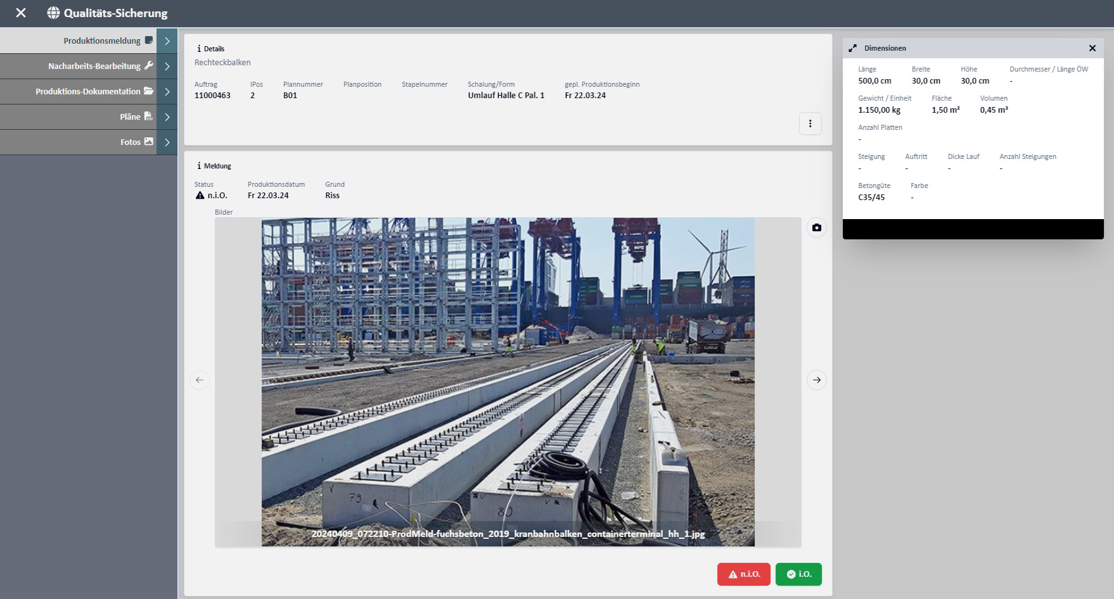Open the Produktions-Dokumentation menu item
Screen dimensions: 1114x599
(x=78, y=91)
